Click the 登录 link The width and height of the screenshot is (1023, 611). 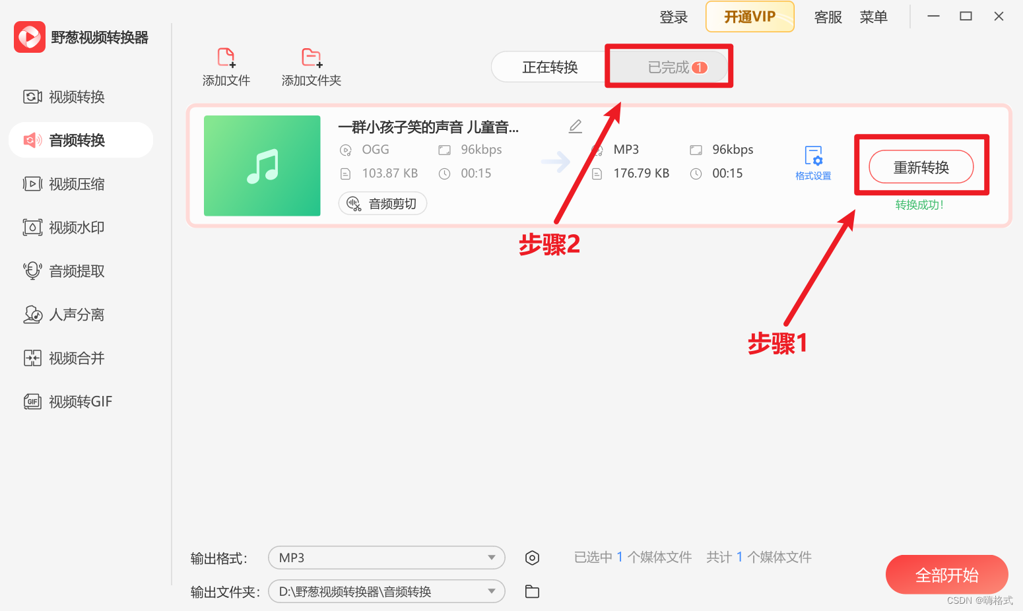(x=674, y=17)
